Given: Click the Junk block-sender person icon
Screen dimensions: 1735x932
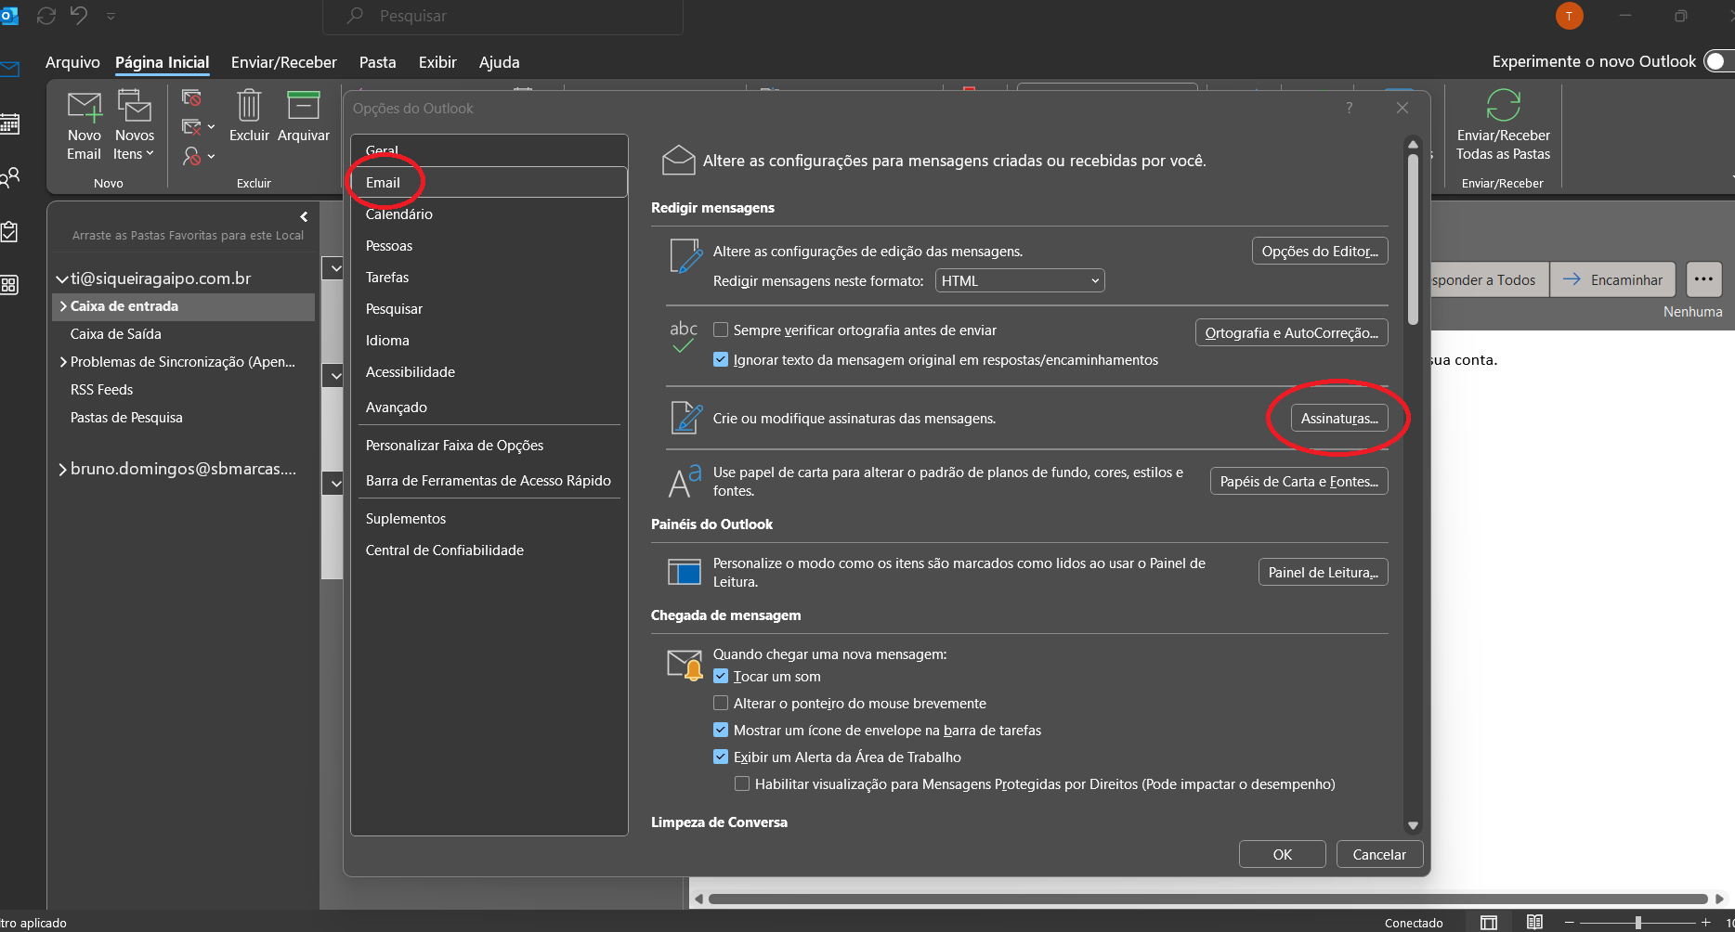Looking at the screenshot, I should tap(191, 156).
